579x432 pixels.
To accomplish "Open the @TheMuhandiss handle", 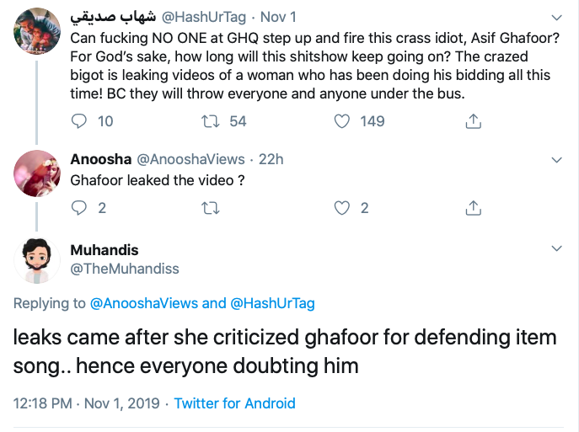I will tap(125, 269).
